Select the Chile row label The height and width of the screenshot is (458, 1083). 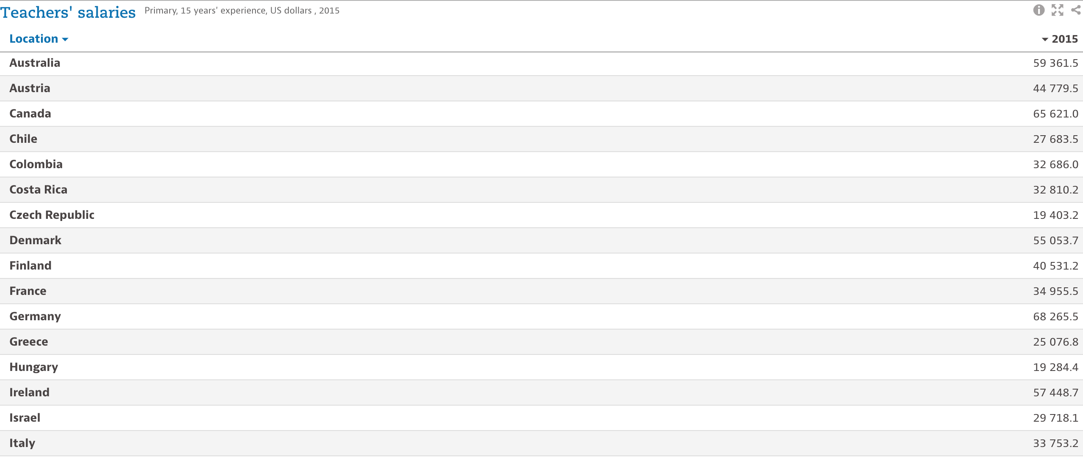[23, 139]
